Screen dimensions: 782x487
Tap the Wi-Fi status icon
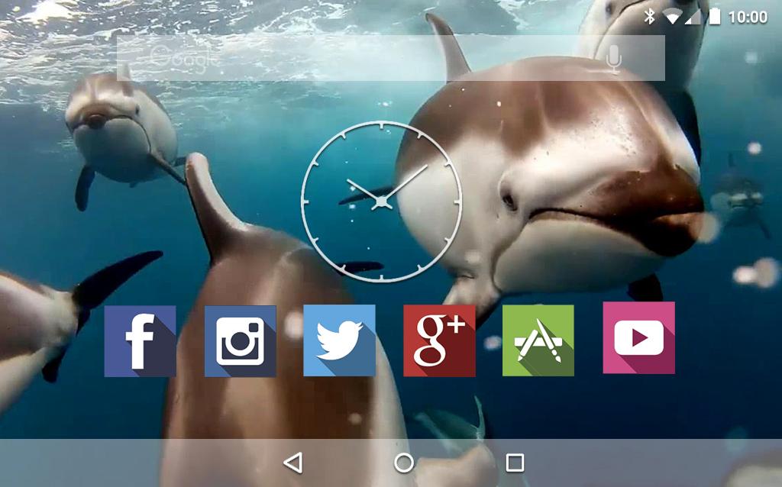coord(674,17)
